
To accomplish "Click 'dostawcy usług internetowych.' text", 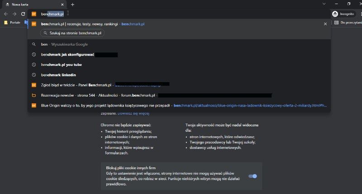I will point(215,148).
